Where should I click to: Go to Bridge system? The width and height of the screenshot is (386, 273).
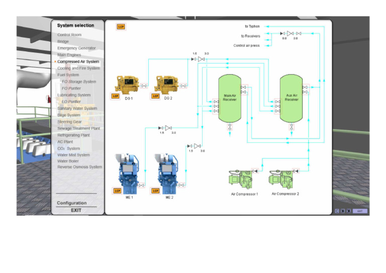[63, 42]
